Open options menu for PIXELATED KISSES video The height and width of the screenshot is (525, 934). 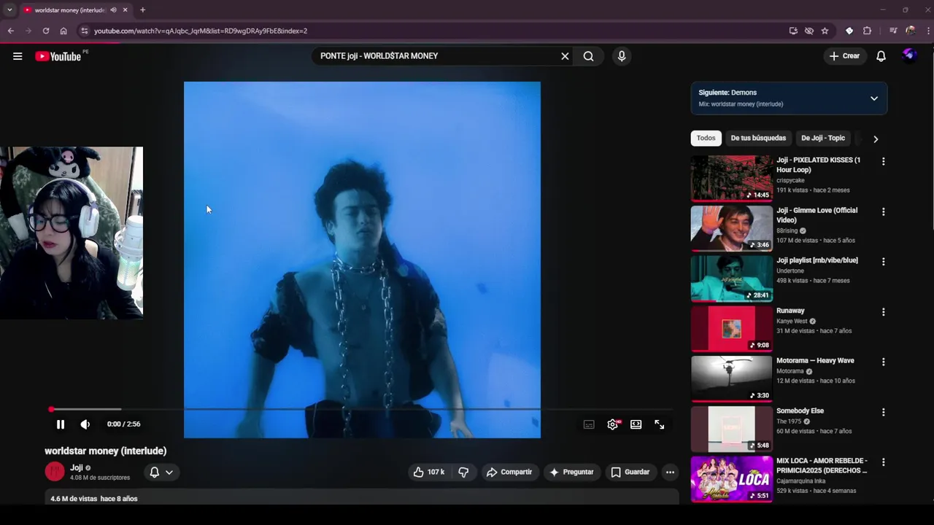coord(884,162)
